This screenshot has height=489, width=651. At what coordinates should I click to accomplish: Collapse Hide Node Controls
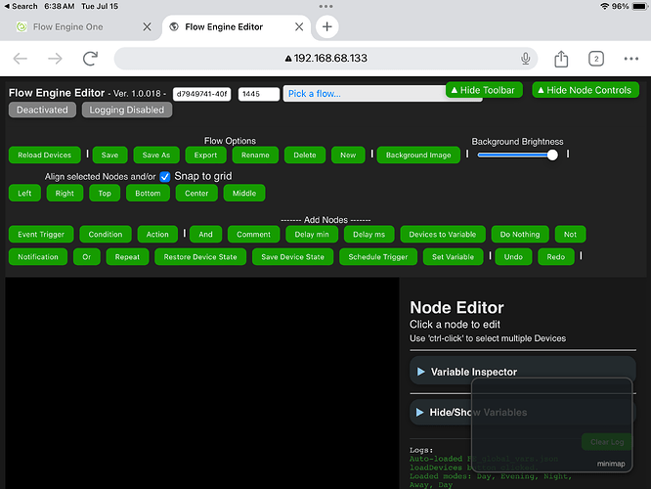pos(585,90)
